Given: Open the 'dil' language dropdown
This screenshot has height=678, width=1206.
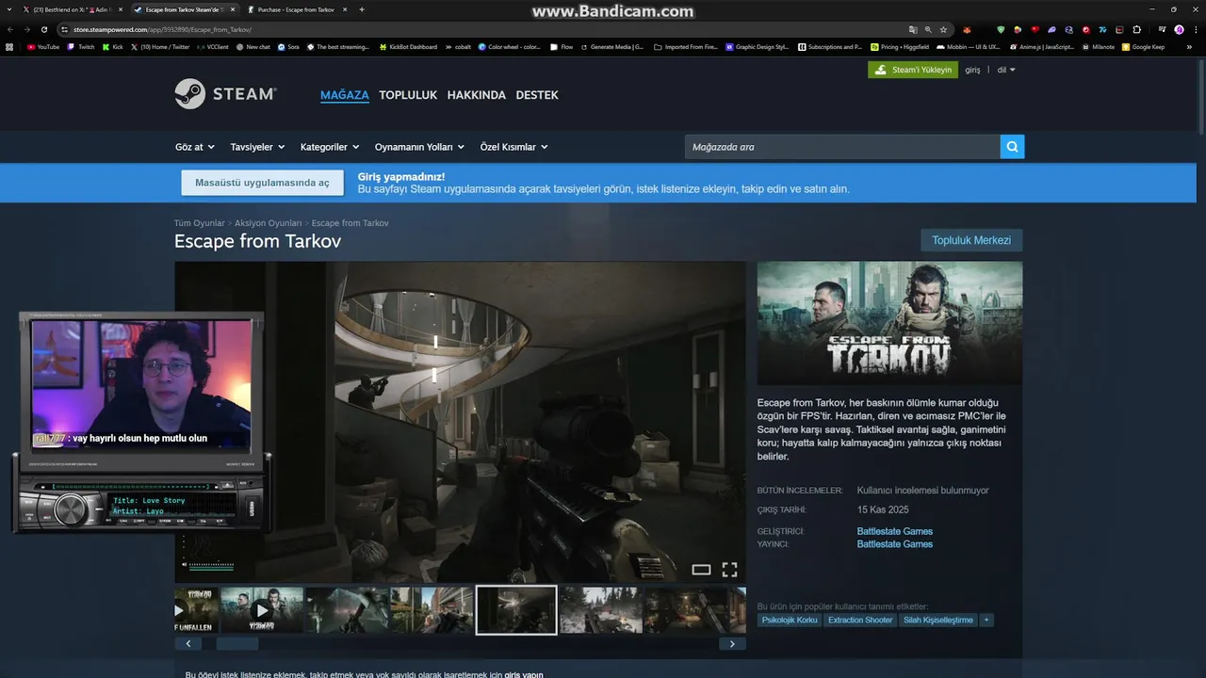Looking at the screenshot, I should tap(1006, 70).
